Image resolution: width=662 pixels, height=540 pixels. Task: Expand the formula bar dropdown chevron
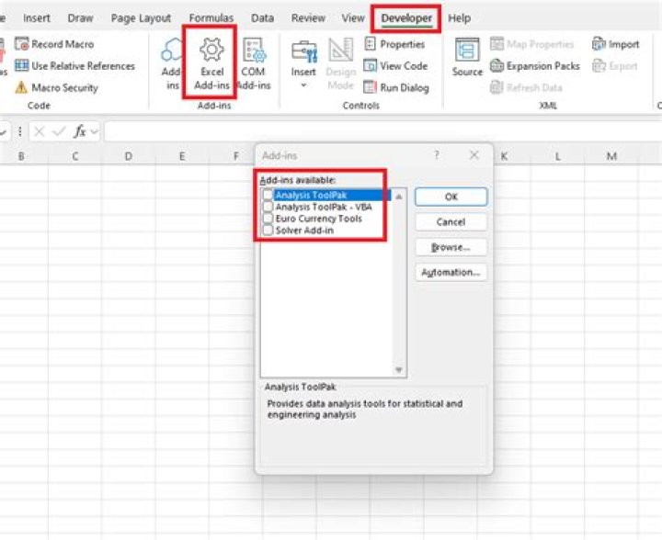[95, 131]
